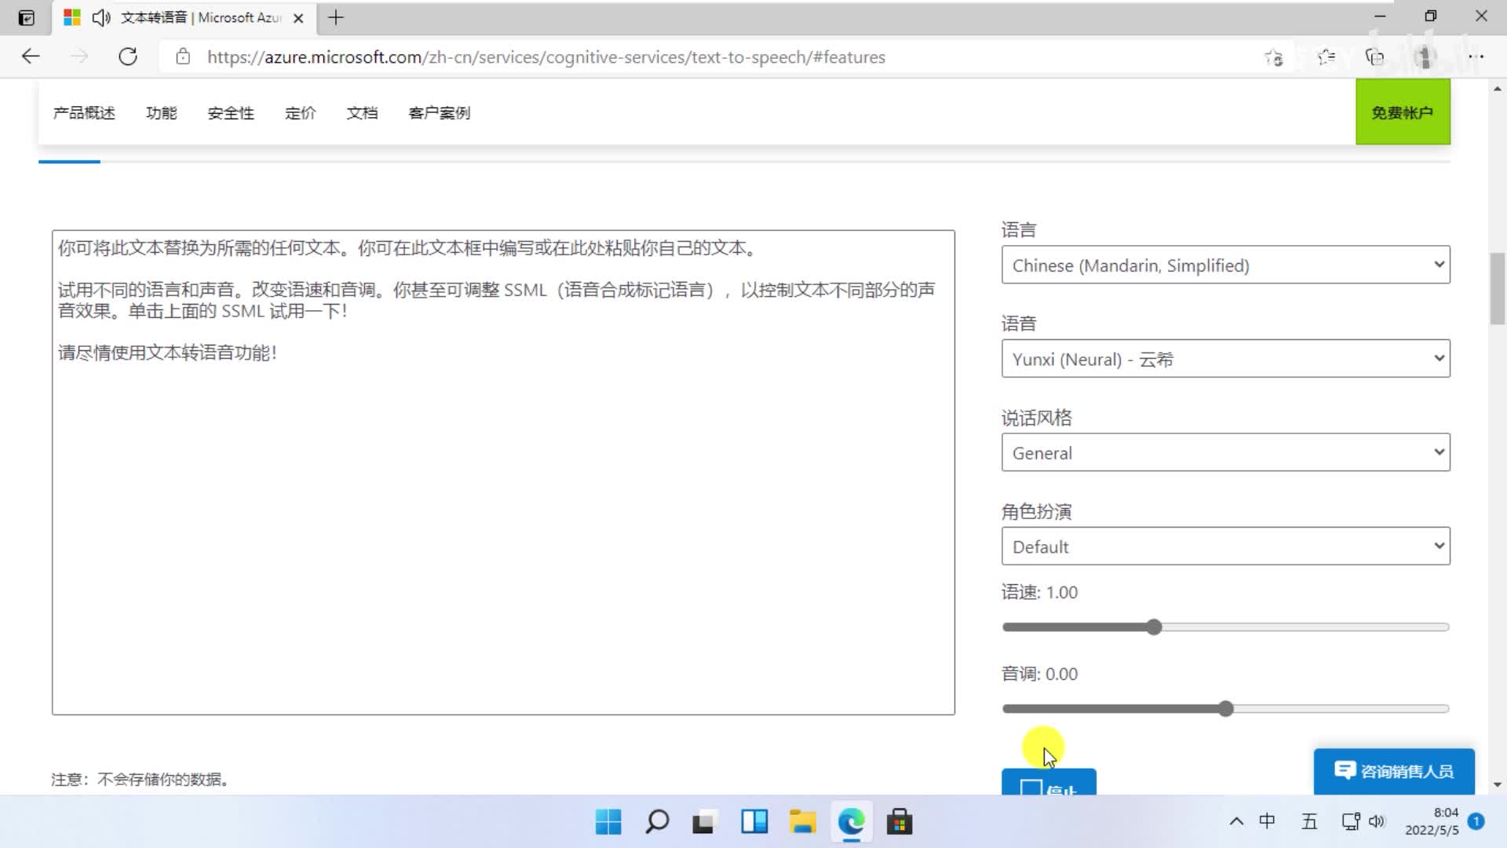Open Microsoft Store from the taskbar
Image resolution: width=1507 pixels, height=848 pixels.
click(x=899, y=822)
